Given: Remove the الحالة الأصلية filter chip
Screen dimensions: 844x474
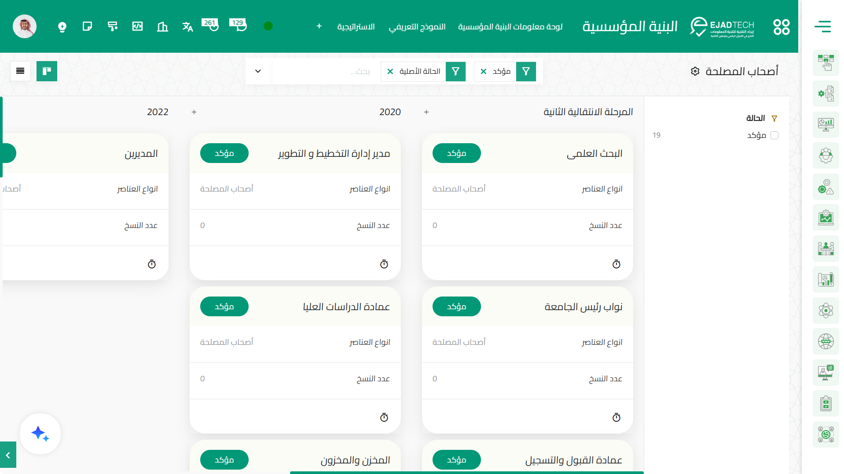Looking at the screenshot, I should (x=390, y=72).
